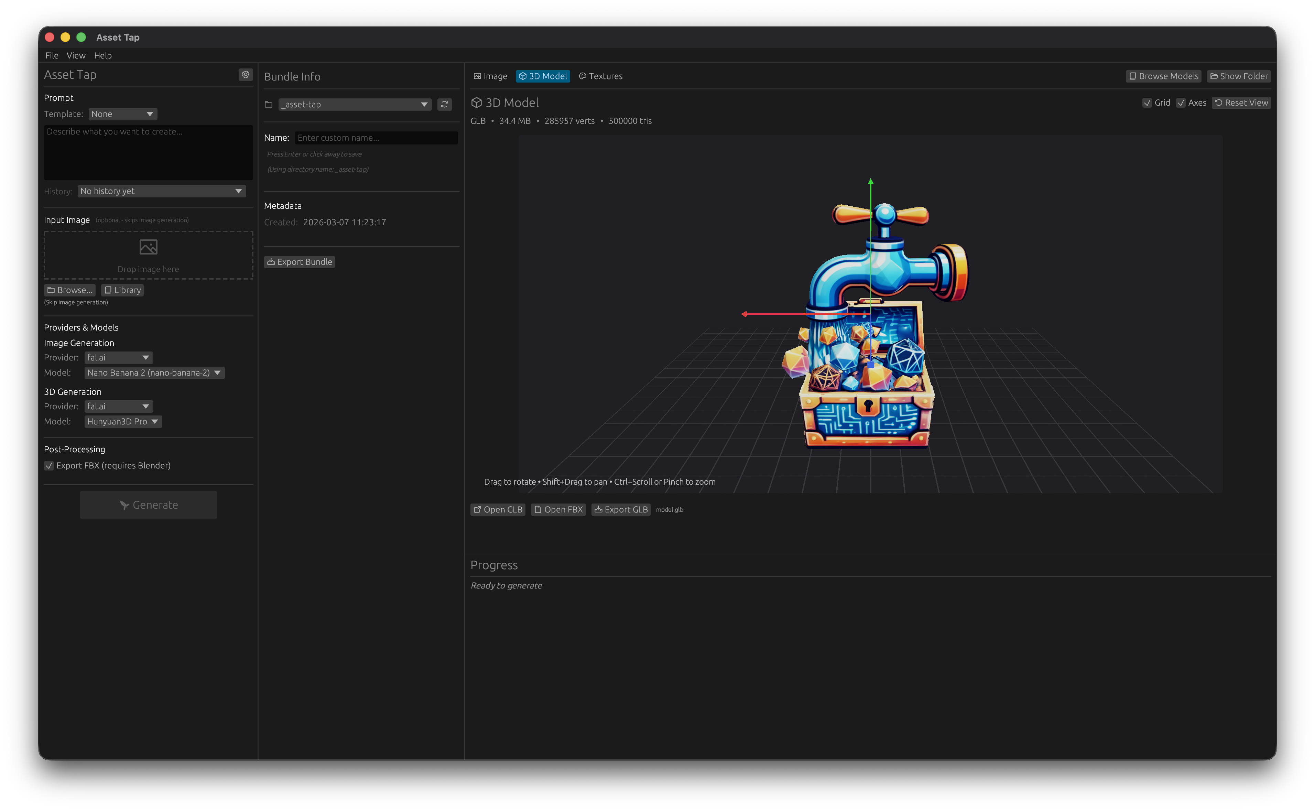Disable the Axes display checkbox
Viewport: 1315px width, 811px height.
coord(1182,102)
